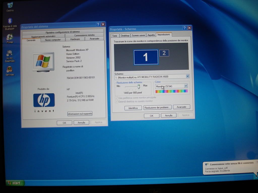
Task: Click 'Informazioni sul supporto' button
Action: point(80,114)
